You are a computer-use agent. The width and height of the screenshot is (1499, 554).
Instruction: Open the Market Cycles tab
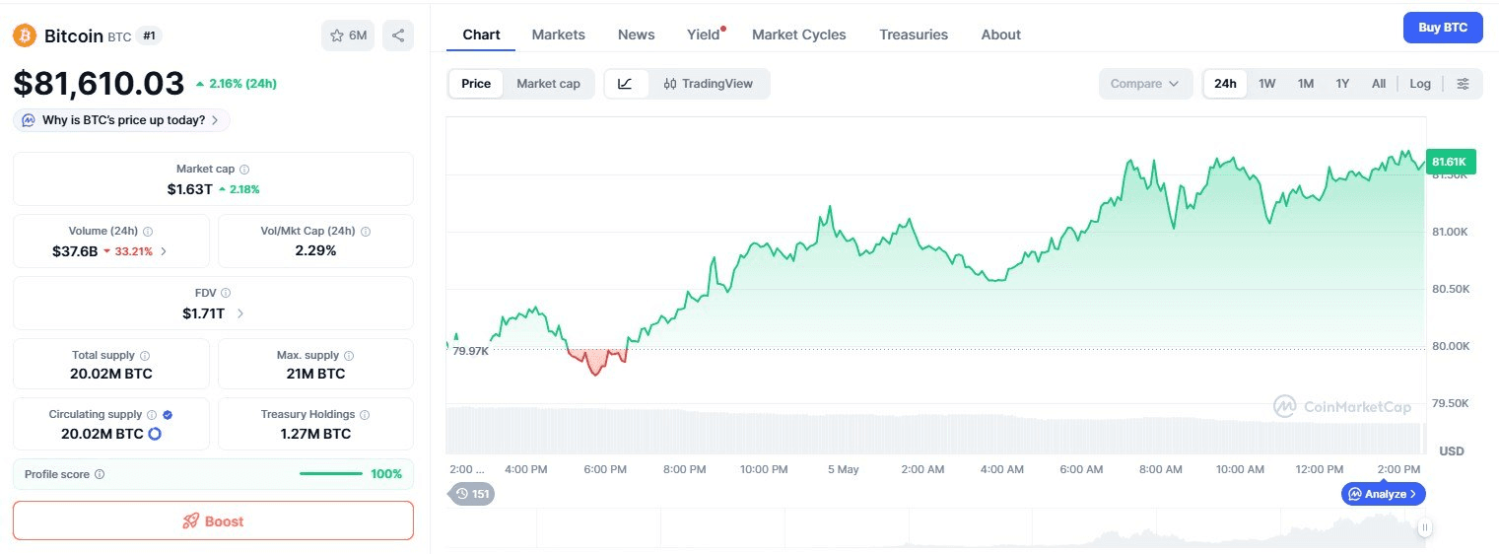pyautogui.click(x=799, y=35)
